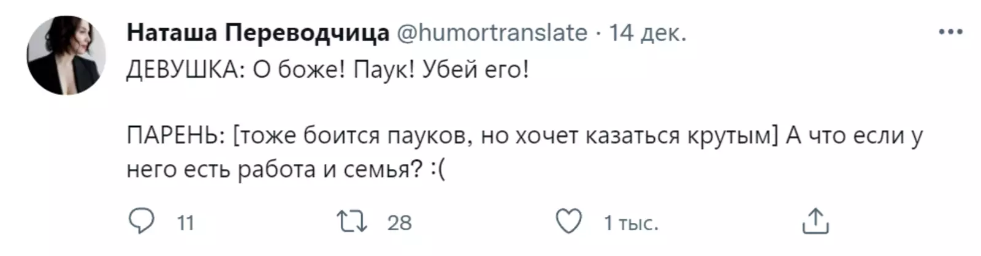Image resolution: width=981 pixels, height=256 pixels.
Task: Click the @humortranslate handle
Action: pyautogui.click(x=493, y=32)
